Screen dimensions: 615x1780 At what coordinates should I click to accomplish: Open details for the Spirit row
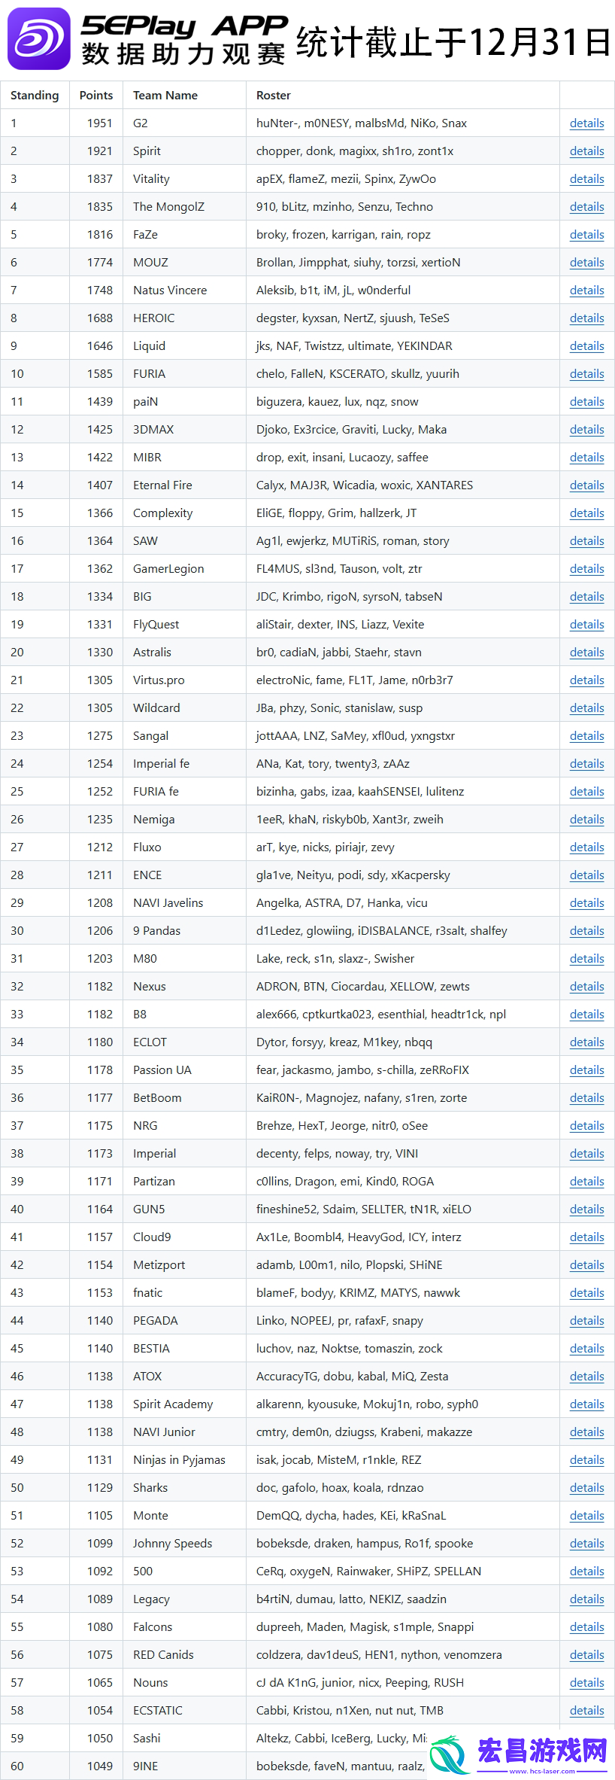point(586,151)
